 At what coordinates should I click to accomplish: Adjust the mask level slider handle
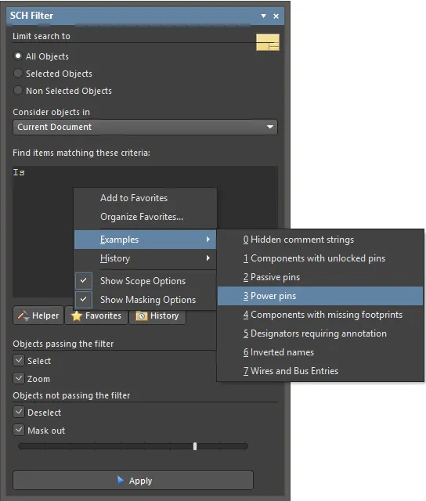(195, 446)
